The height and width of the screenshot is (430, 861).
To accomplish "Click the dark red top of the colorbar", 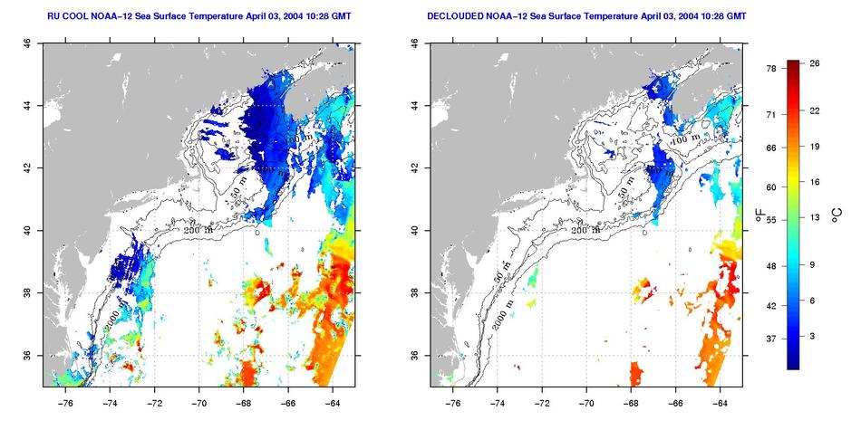I will 793,63.
